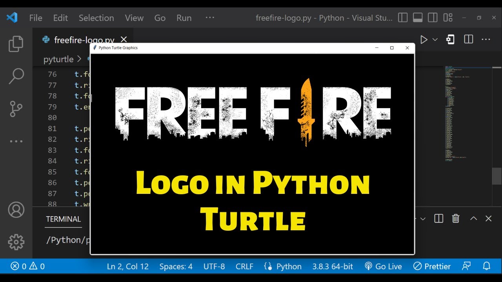Run the Python file with play button

tap(424, 40)
